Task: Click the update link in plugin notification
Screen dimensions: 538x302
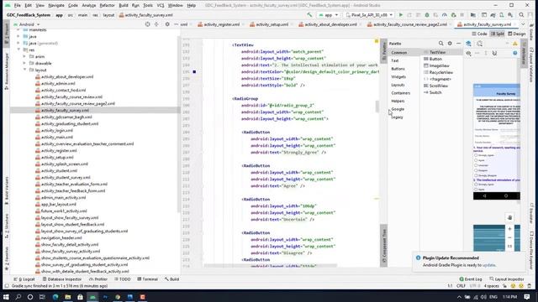Action: tap(488, 265)
